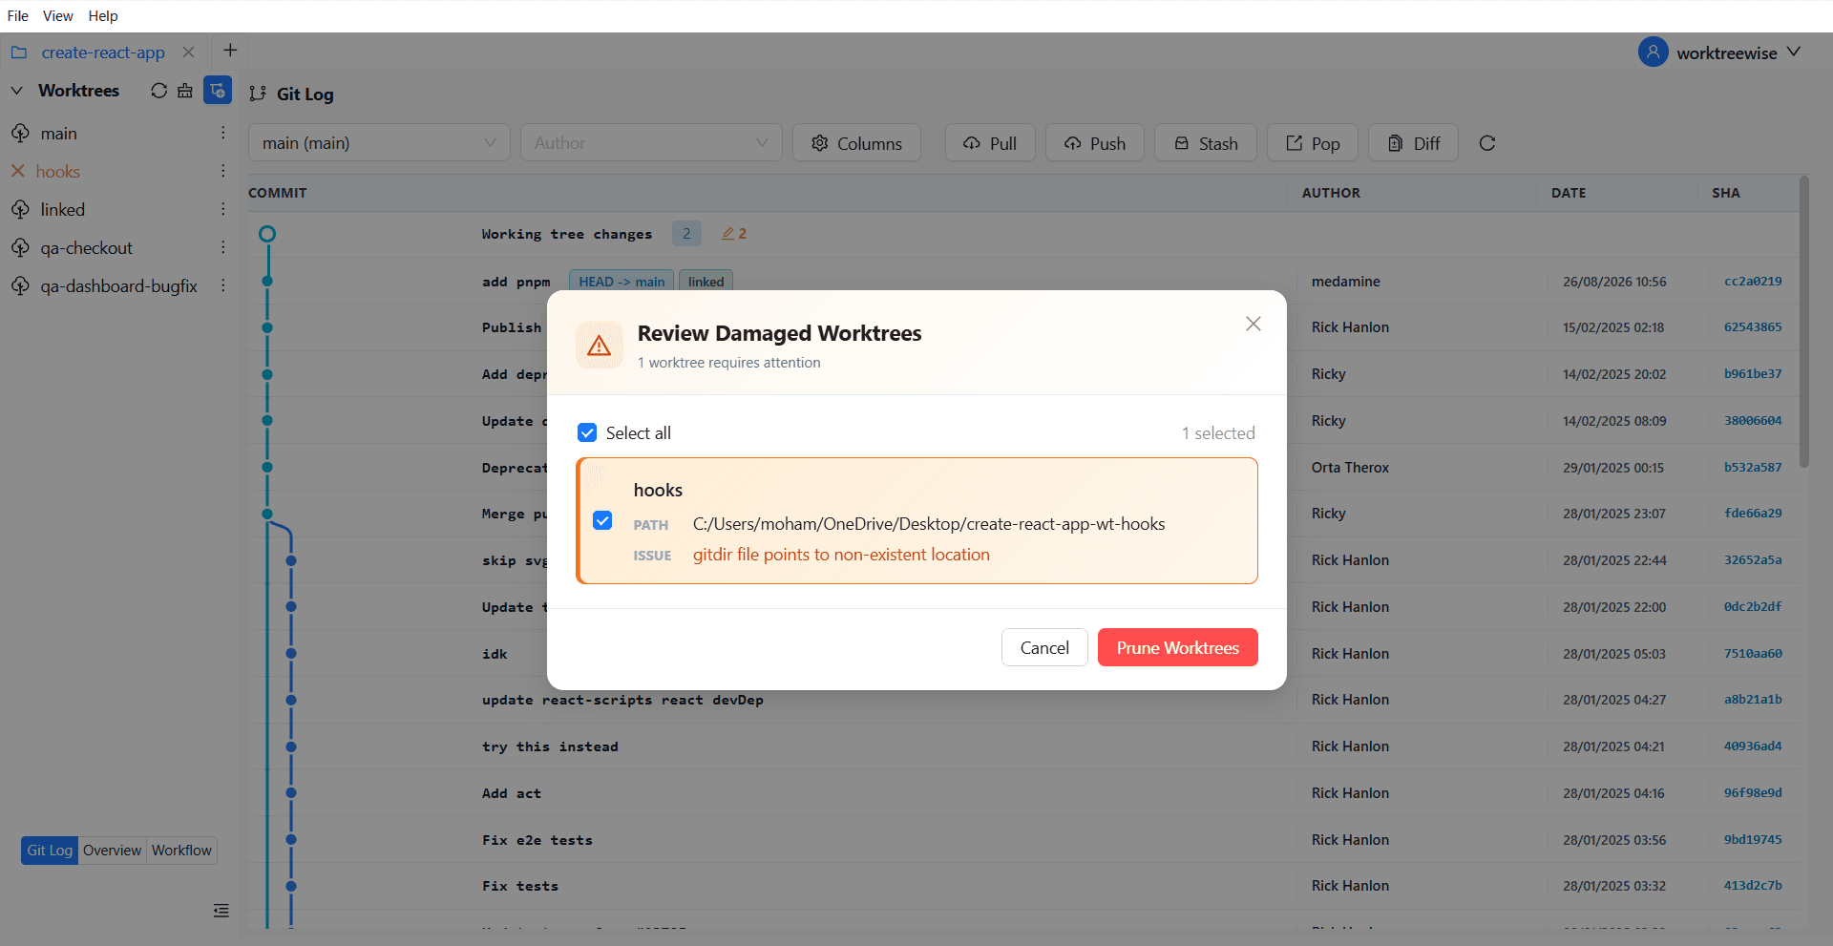The width and height of the screenshot is (1833, 946).
Task: Open the three-dot menu for qa-dashboard-bugfix
Action: click(x=223, y=285)
